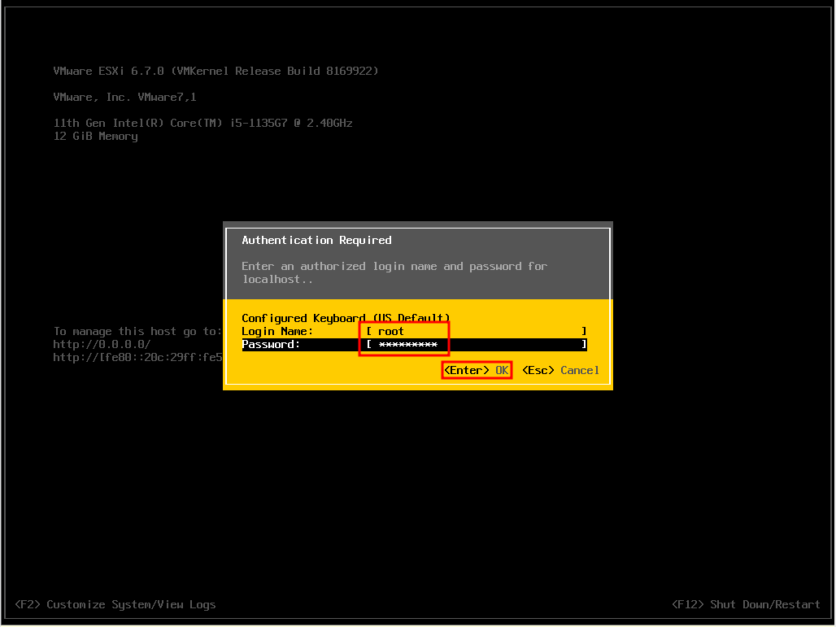This screenshot has height=627, width=836.
Task: Open the http://0.0.0.0/ management URL
Action: pyautogui.click(x=102, y=345)
